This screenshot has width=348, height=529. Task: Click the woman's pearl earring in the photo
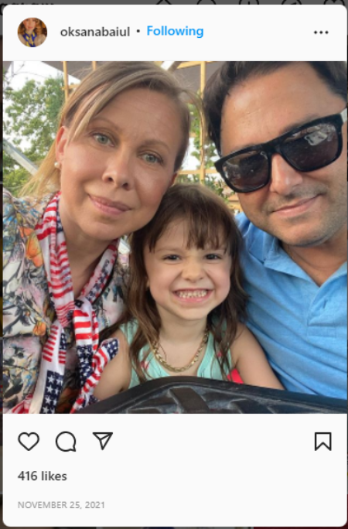pyautogui.click(x=57, y=165)
